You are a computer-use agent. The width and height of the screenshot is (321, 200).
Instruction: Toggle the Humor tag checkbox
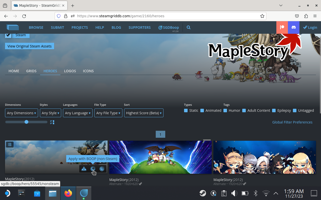225,110
